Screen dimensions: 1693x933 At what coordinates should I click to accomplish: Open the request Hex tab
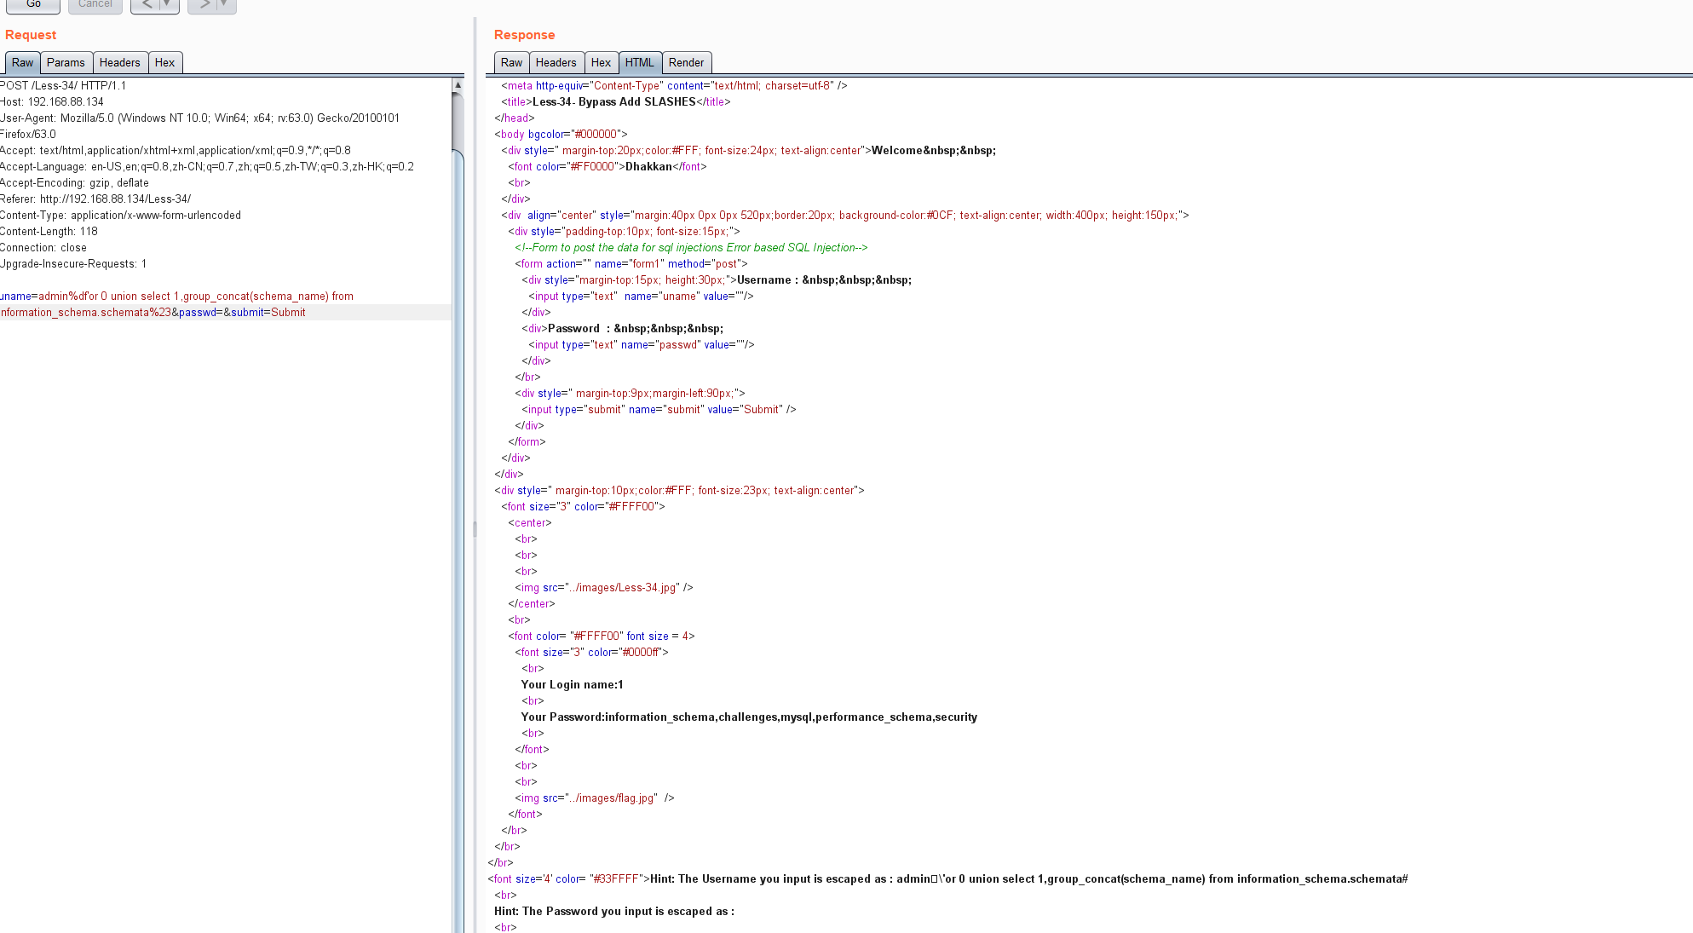tap(164, 63)
